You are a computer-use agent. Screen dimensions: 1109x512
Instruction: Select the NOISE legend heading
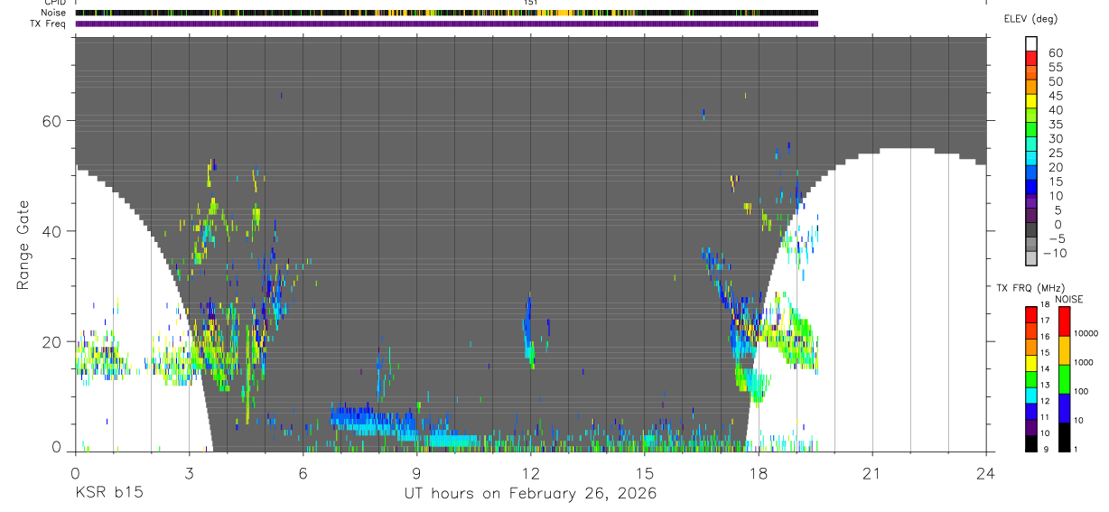pos(1068,299)
